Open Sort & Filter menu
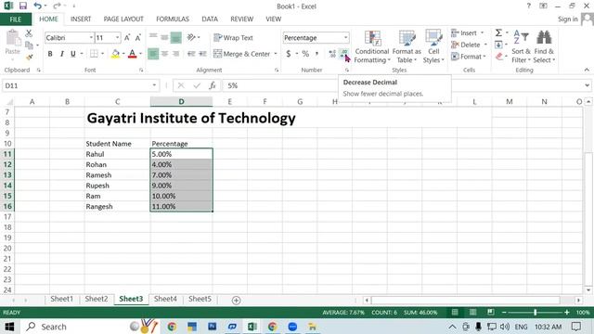This screenshot has height=334, width=594. (521, 46)
